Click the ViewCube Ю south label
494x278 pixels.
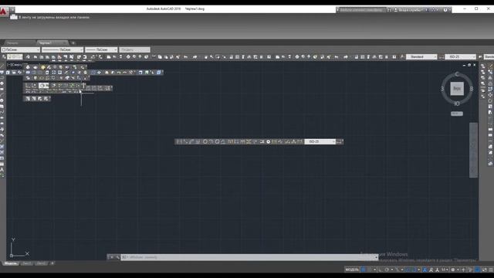(x=457, y=103)
